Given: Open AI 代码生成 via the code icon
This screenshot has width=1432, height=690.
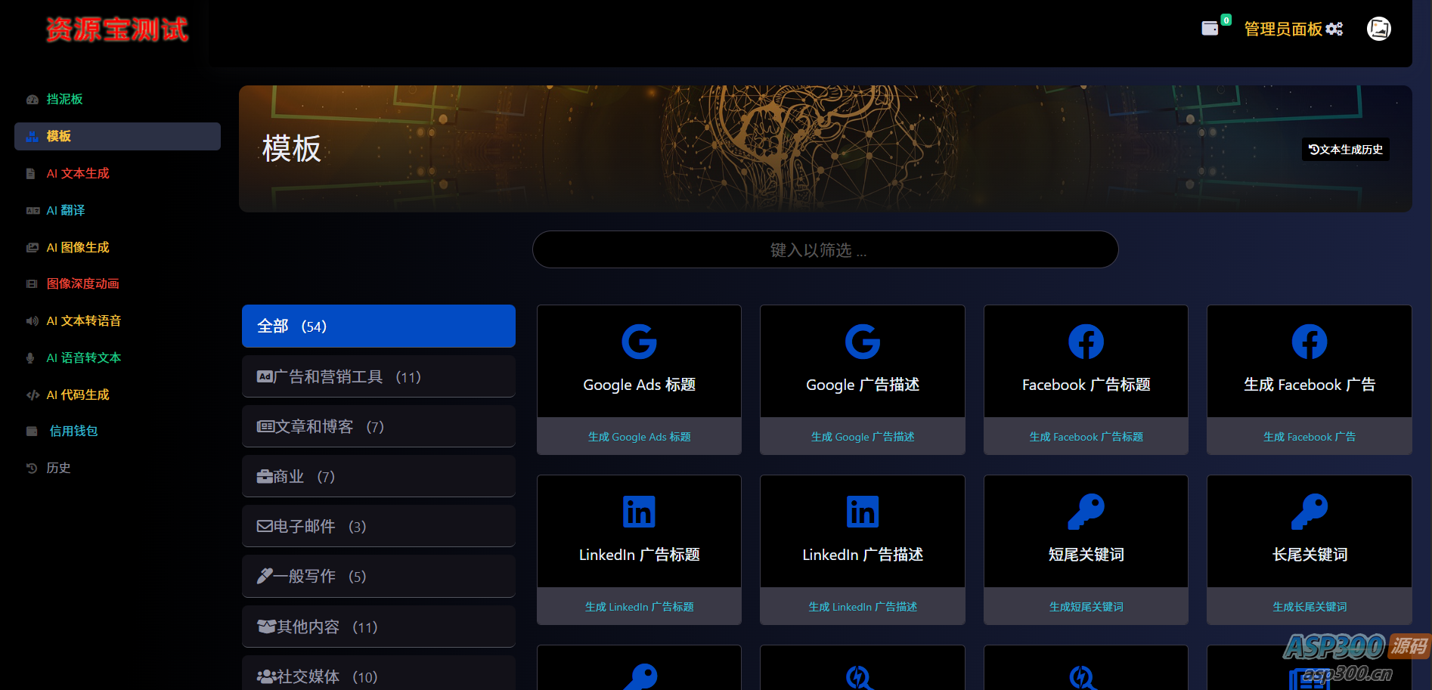Looking at the screenshot, I should [x=32, y=395].
